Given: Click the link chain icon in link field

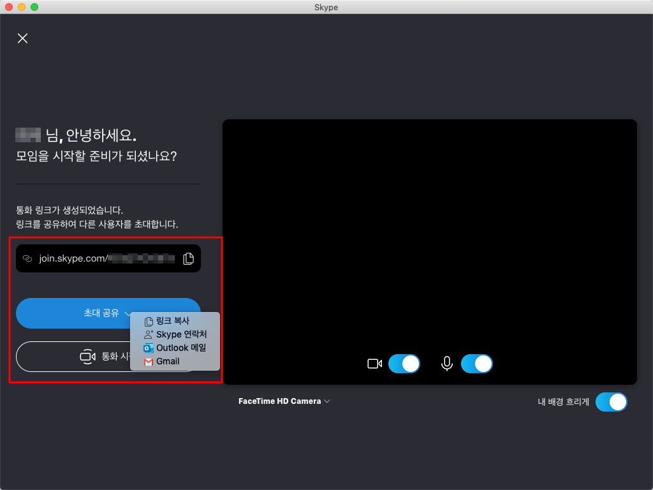Looking at the screenshot, I should click(27, 258).
